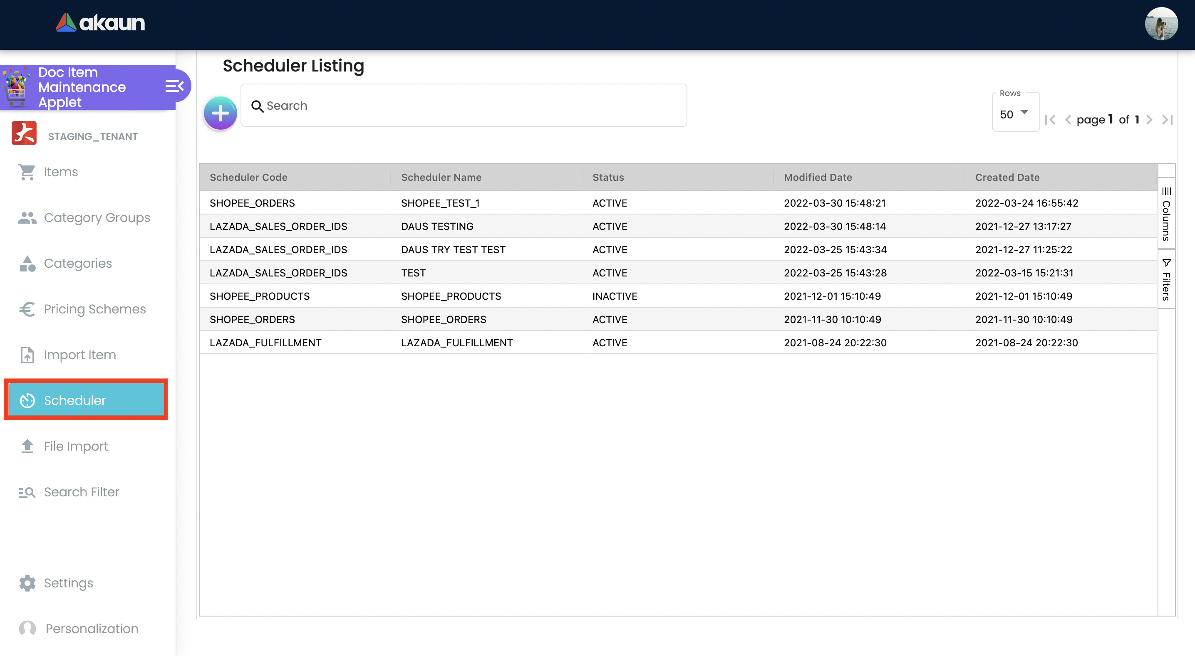This screenshot has height=656, width=1195.
Task: Open Items in the sidebar
Action: (60, 172)
